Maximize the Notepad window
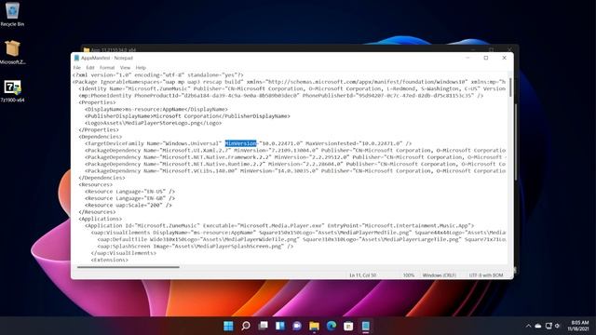The image size is (596, 335). pyautogui.click(x=486, y=58)
